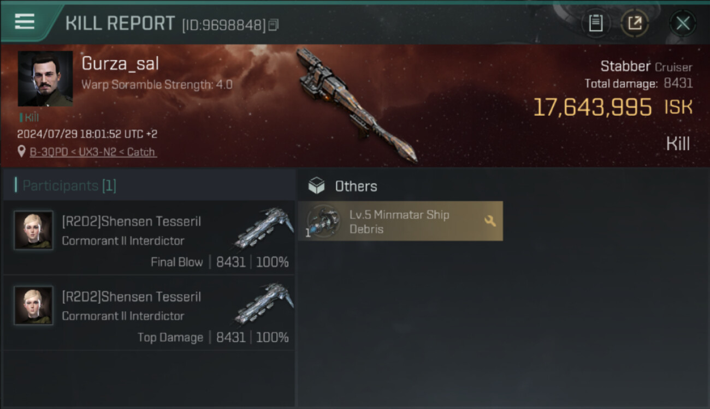Open the hamburger menu button
The image size is (710, 409).
[25, 22]
